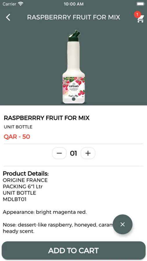Tap the battery icon in status bar

click(140, 4)
